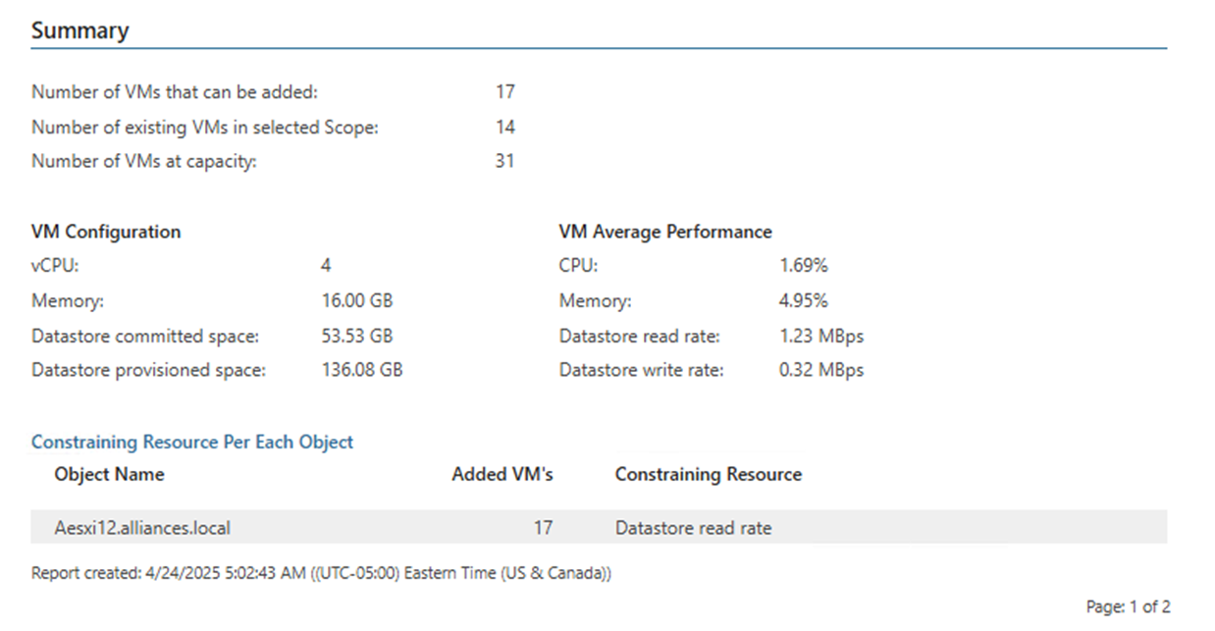Click the Object Name column header
The width and height of the screenshot is (1215, 631).
[109, 475]
